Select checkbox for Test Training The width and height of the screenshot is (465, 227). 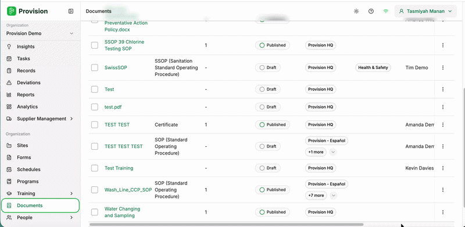pos(95,168)
